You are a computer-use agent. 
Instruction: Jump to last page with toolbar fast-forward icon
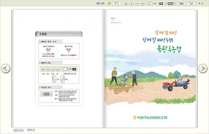tap(142, 3)
